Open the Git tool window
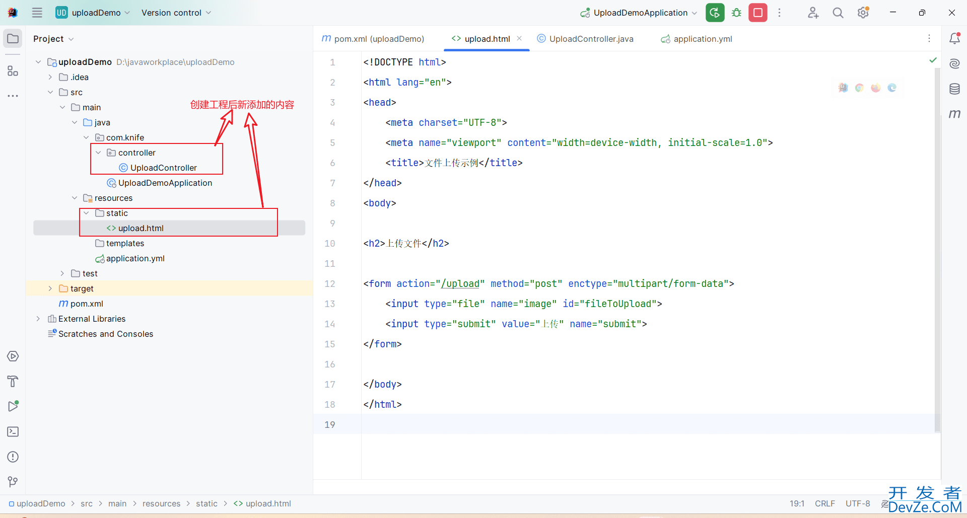This screenshot has width=967, height=518. tap(13, 482)
